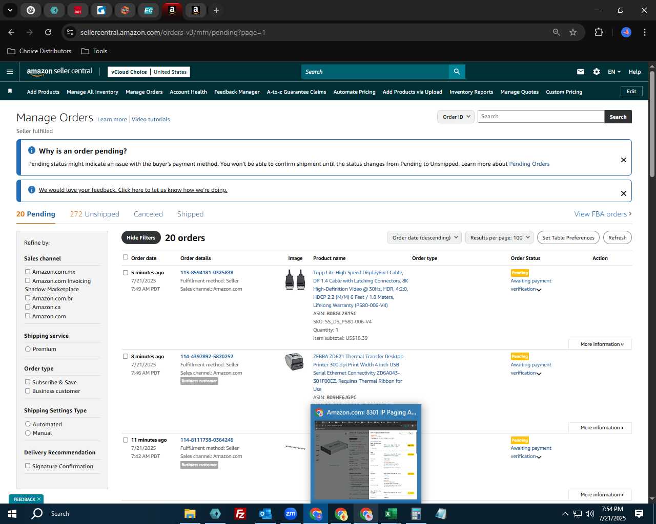Image resolution: width=656 pixels, height=524 pixels.
Task: Click into the order search input field
Action: (x=541, y=117)
